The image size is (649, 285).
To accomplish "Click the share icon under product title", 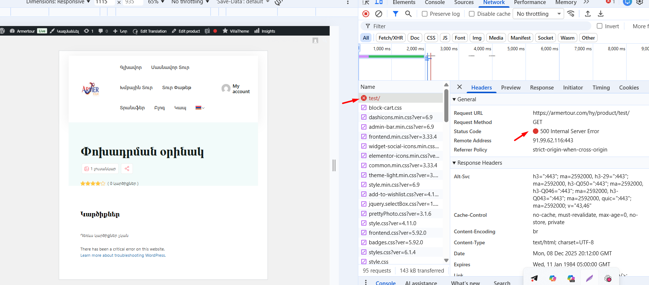I will point(127,169).
